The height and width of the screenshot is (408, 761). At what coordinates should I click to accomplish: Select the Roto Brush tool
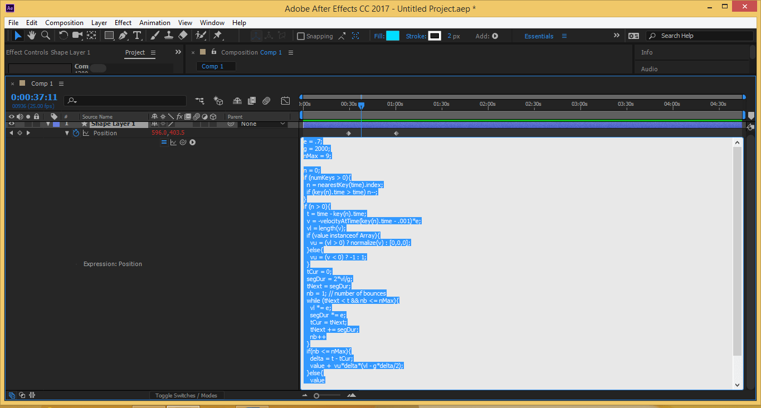click(201, 36)
